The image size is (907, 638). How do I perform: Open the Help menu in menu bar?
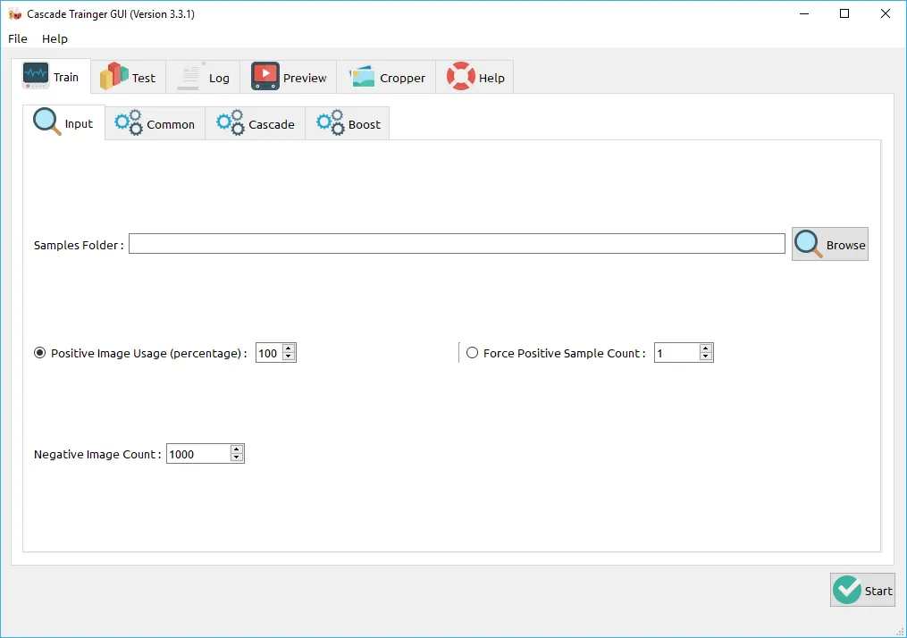(55, 38)
